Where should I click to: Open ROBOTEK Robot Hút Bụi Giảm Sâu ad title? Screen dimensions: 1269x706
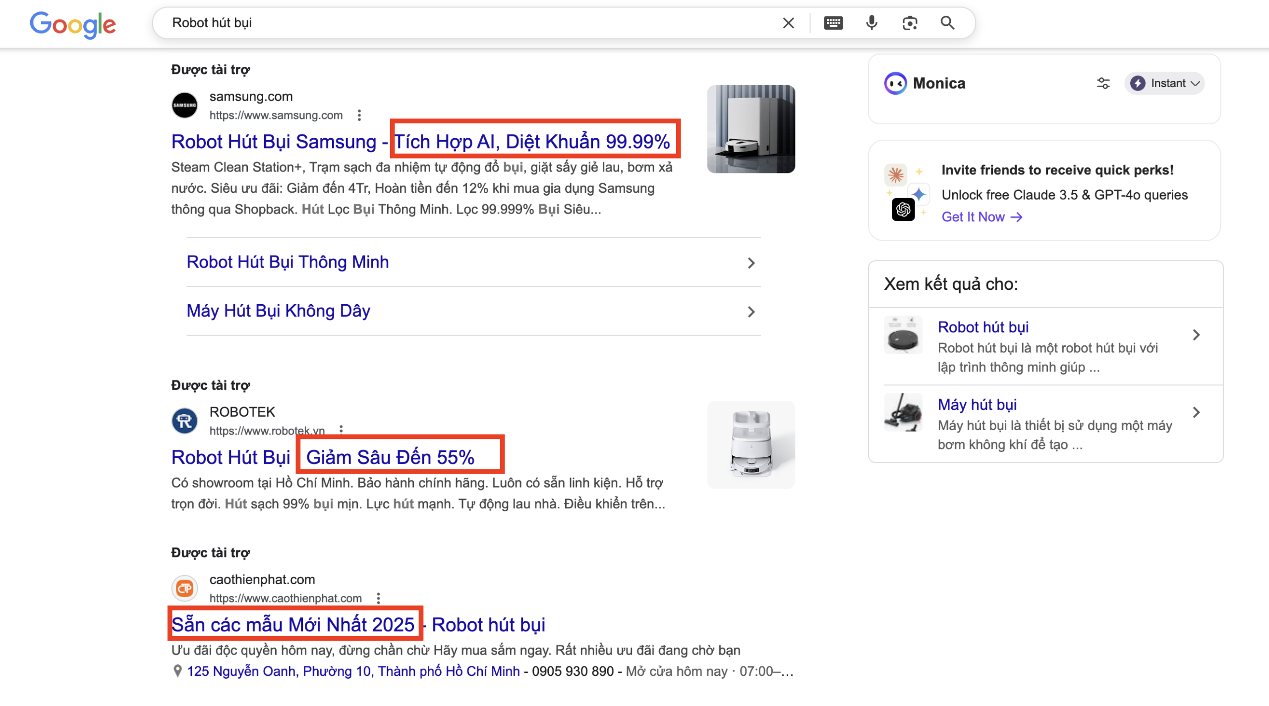[323, 457]
